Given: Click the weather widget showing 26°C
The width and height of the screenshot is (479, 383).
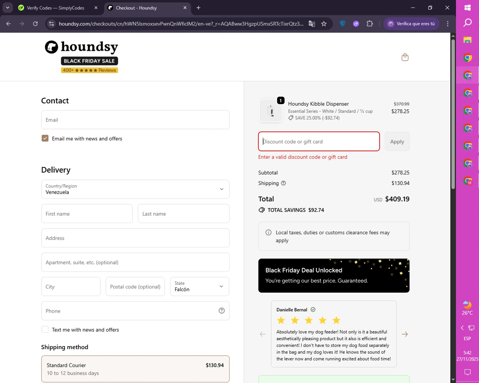Looking at the screenshot, I should coord(467,308).
